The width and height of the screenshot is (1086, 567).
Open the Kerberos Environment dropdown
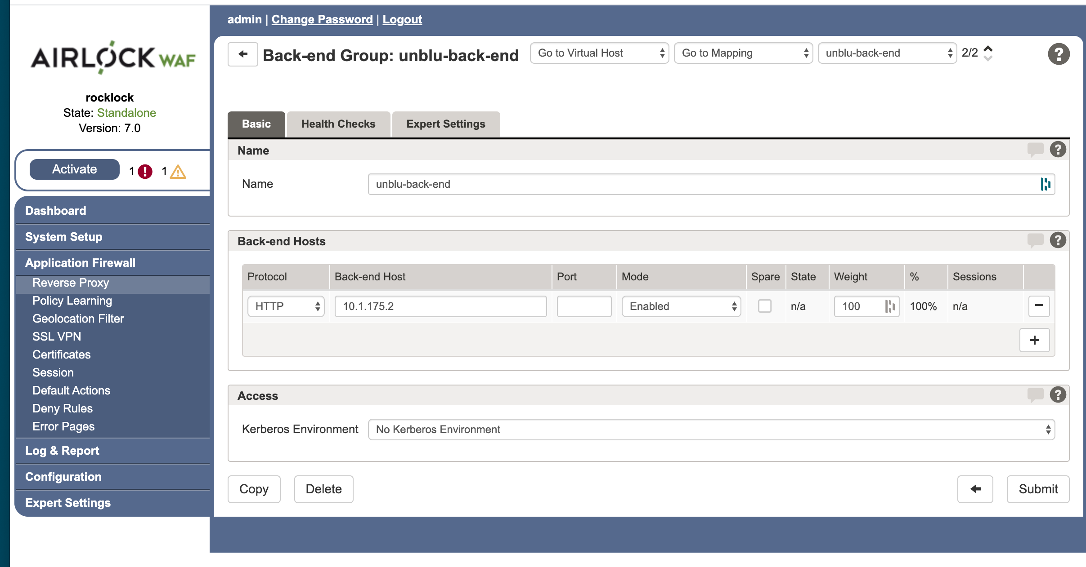[x=711, y=430]
